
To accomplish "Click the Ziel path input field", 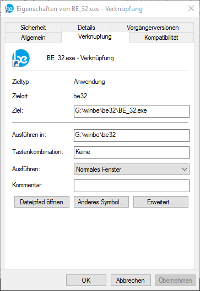I will [x=132, y=111].
